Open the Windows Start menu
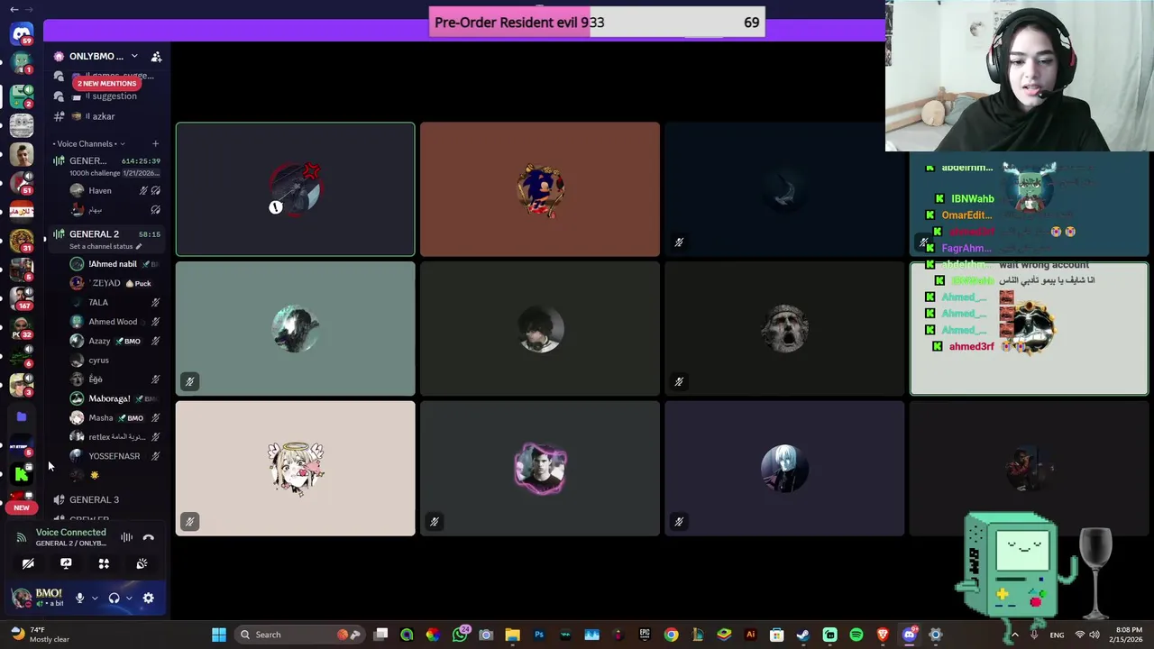The width and height of the screenshot is (1154, 649). pos(219,635)
